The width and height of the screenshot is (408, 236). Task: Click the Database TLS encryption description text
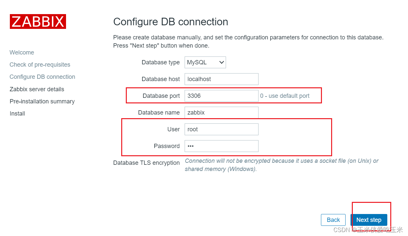pyautogui.click(x=282, y=165)
